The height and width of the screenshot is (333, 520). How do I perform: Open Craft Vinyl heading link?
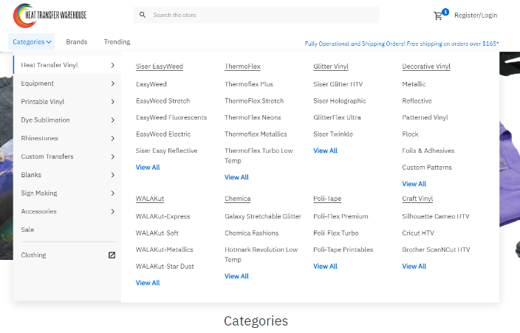point(417,199)
